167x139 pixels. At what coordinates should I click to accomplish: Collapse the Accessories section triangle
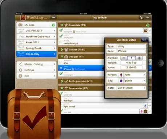(x=62, y=88)
